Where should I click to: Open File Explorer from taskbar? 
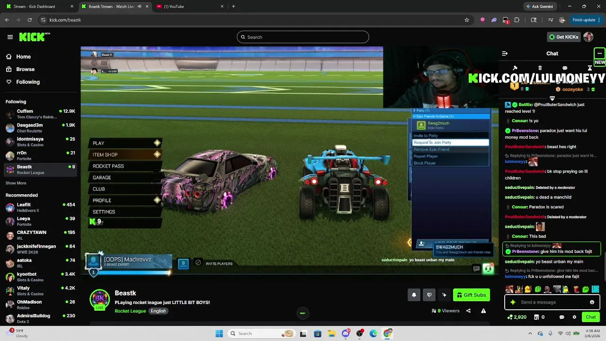click(332, 333)
